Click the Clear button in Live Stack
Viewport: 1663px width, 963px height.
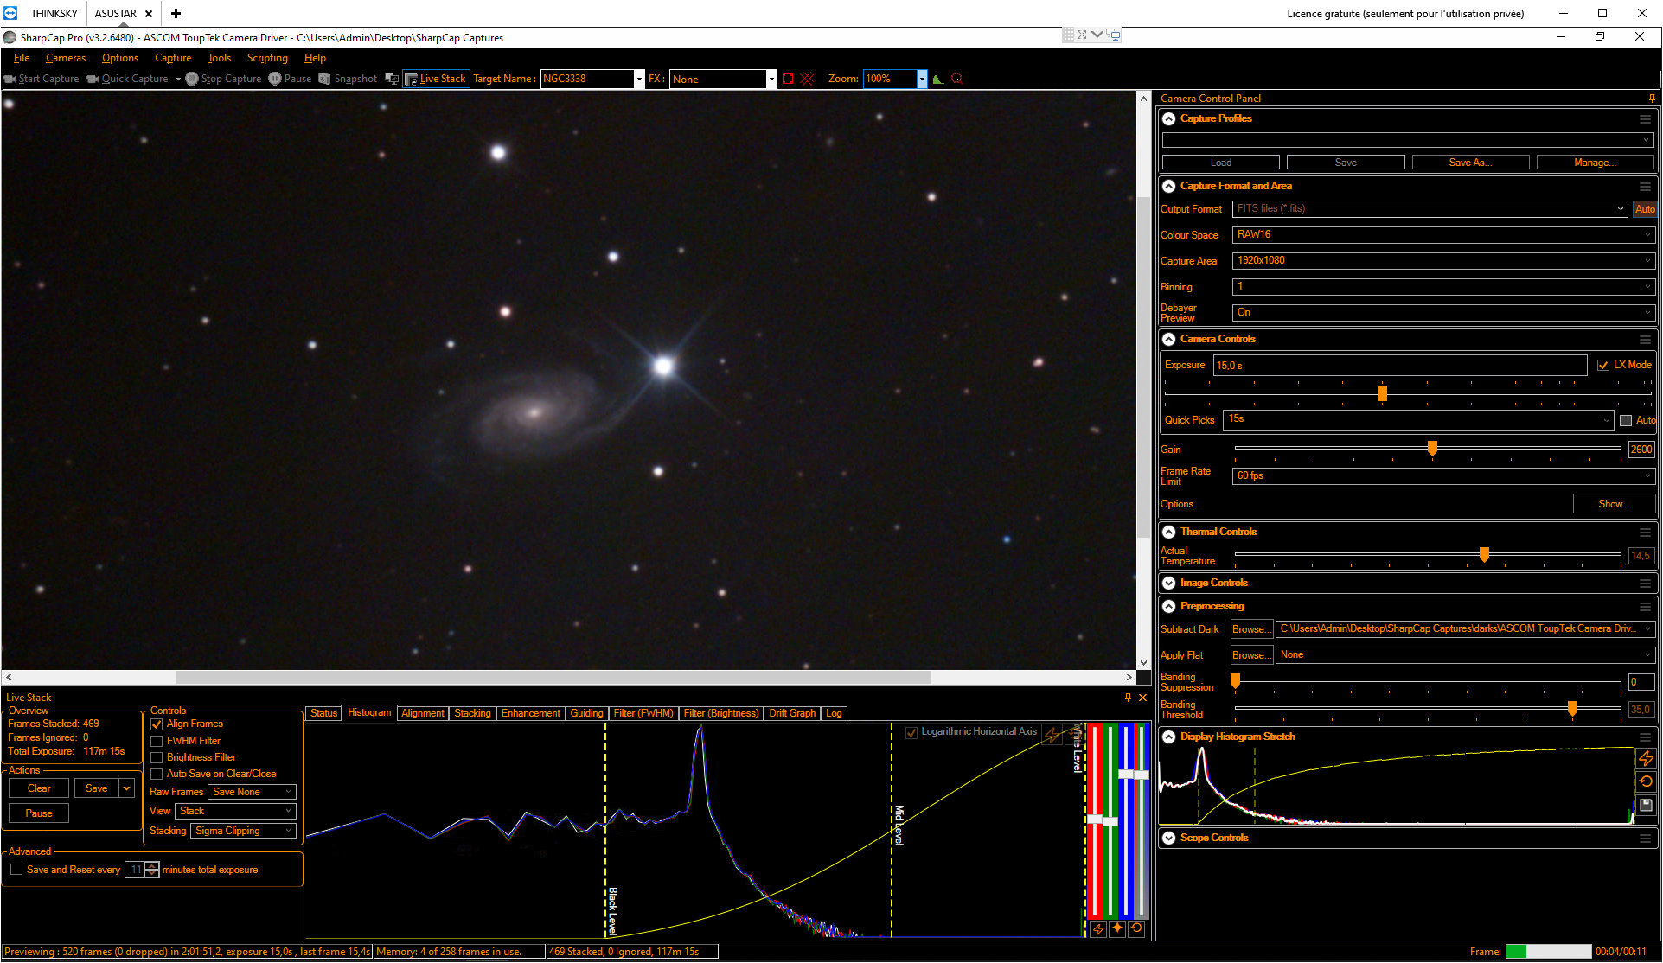tap(39, 789)
